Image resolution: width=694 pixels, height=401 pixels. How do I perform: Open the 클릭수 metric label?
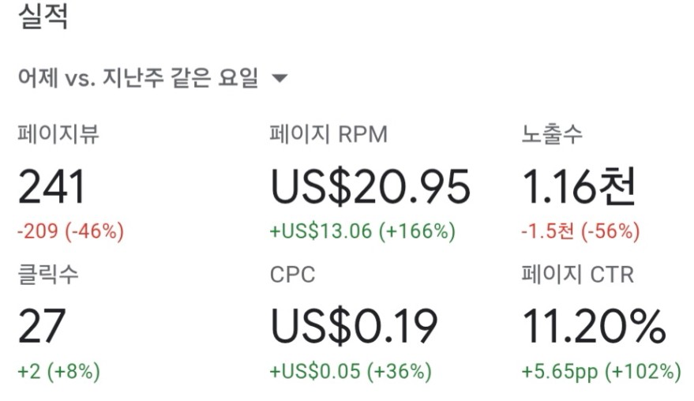pyautogui.click(x=48, y=274)
